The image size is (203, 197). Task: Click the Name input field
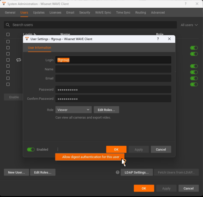[113, 69]
